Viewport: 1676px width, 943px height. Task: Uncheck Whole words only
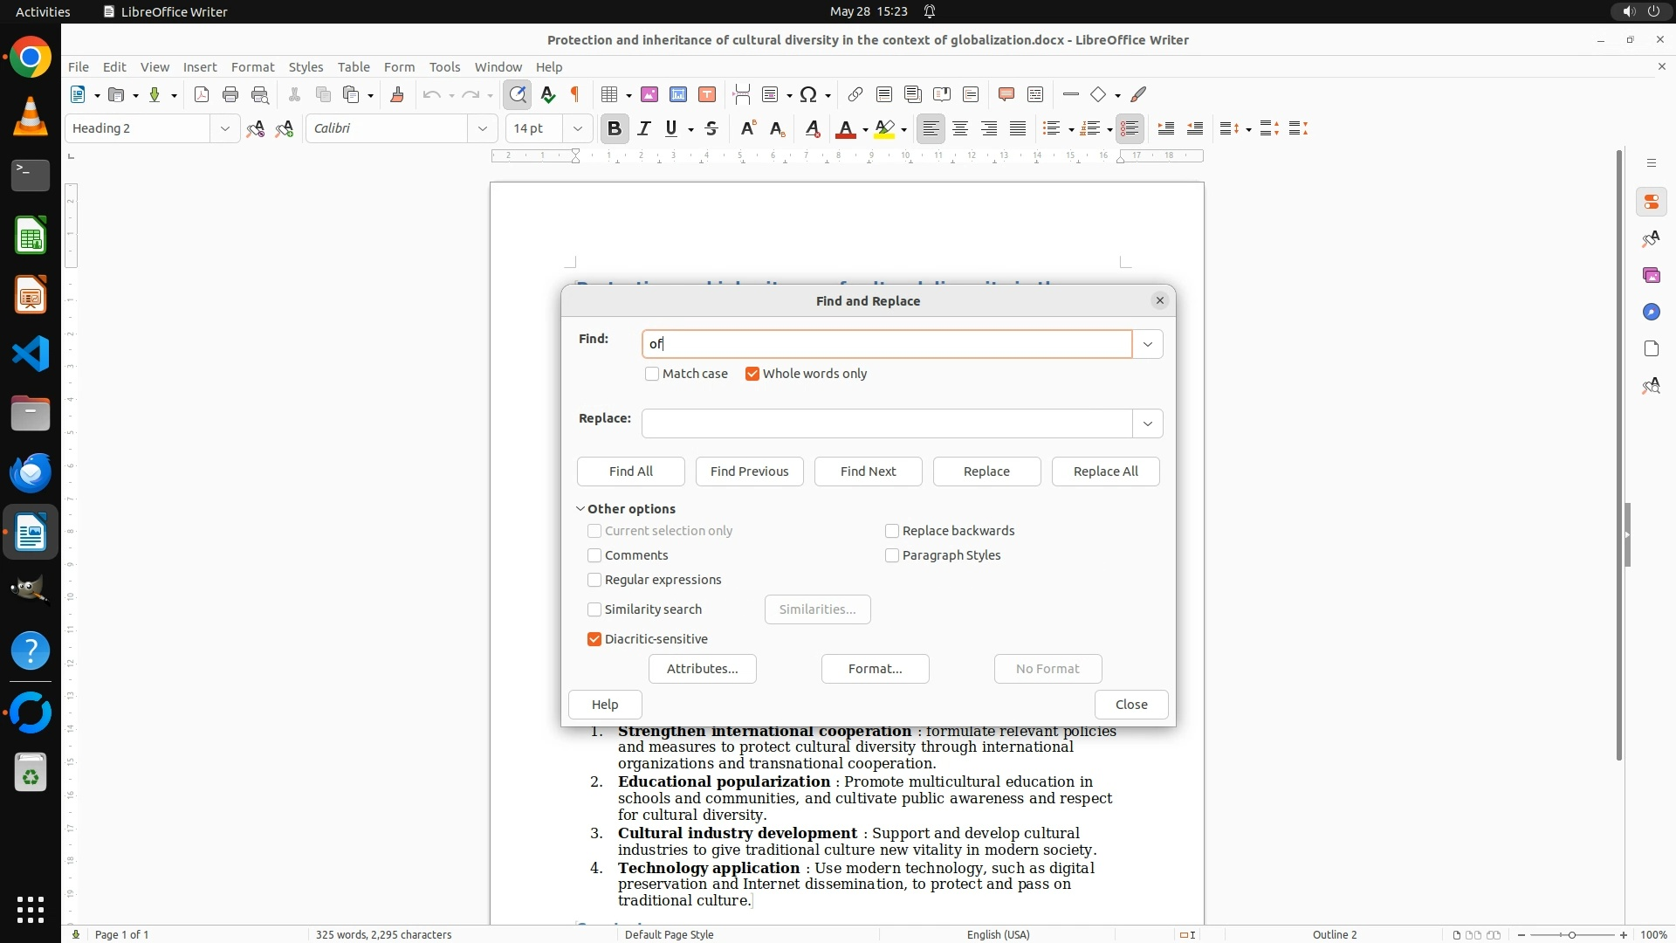pyautogui.click(x=752, y=374)
